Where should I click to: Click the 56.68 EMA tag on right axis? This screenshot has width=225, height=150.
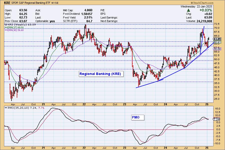point(217,49)
